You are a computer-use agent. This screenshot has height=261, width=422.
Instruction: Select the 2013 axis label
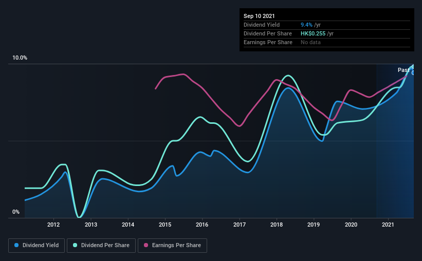[x=91, y=225]
